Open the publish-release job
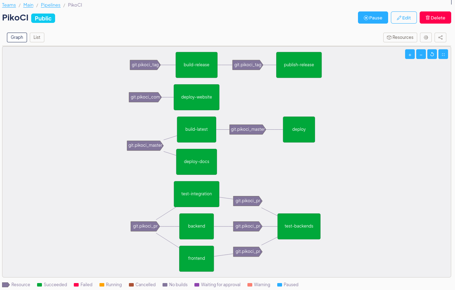This screenshot has height=290, width=455. 299,65
